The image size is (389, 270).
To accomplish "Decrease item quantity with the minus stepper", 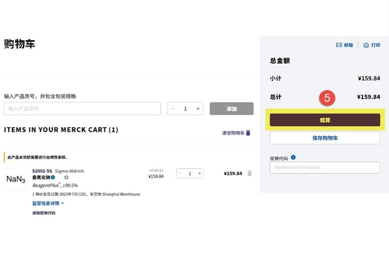I will 180,173.
